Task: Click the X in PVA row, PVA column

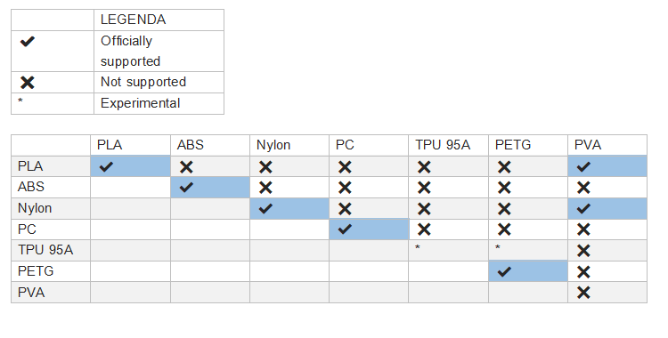Action: pos(583,293)
